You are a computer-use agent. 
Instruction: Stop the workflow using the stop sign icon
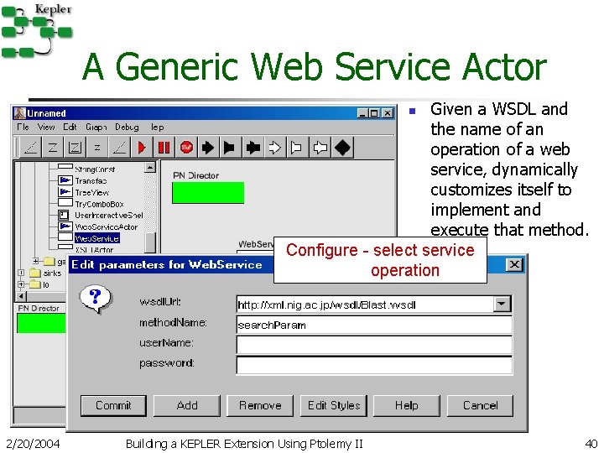point(186,147)
